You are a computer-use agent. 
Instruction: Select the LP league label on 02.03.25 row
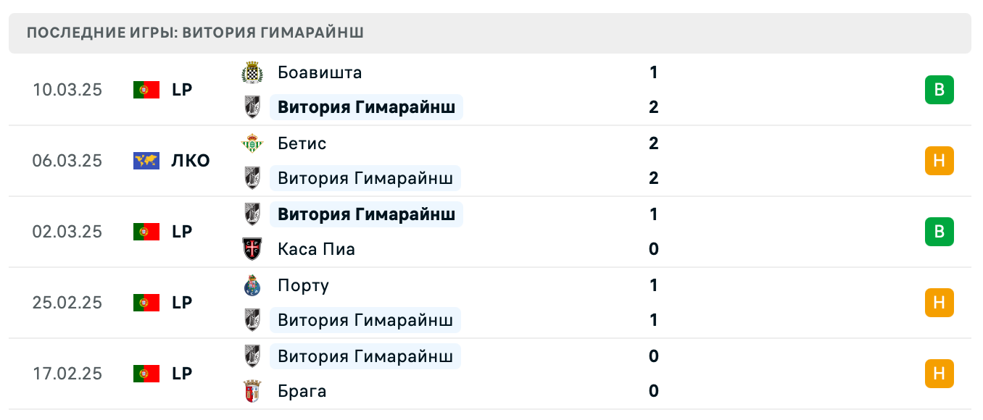pyautogui.click(x=182, y=232)
